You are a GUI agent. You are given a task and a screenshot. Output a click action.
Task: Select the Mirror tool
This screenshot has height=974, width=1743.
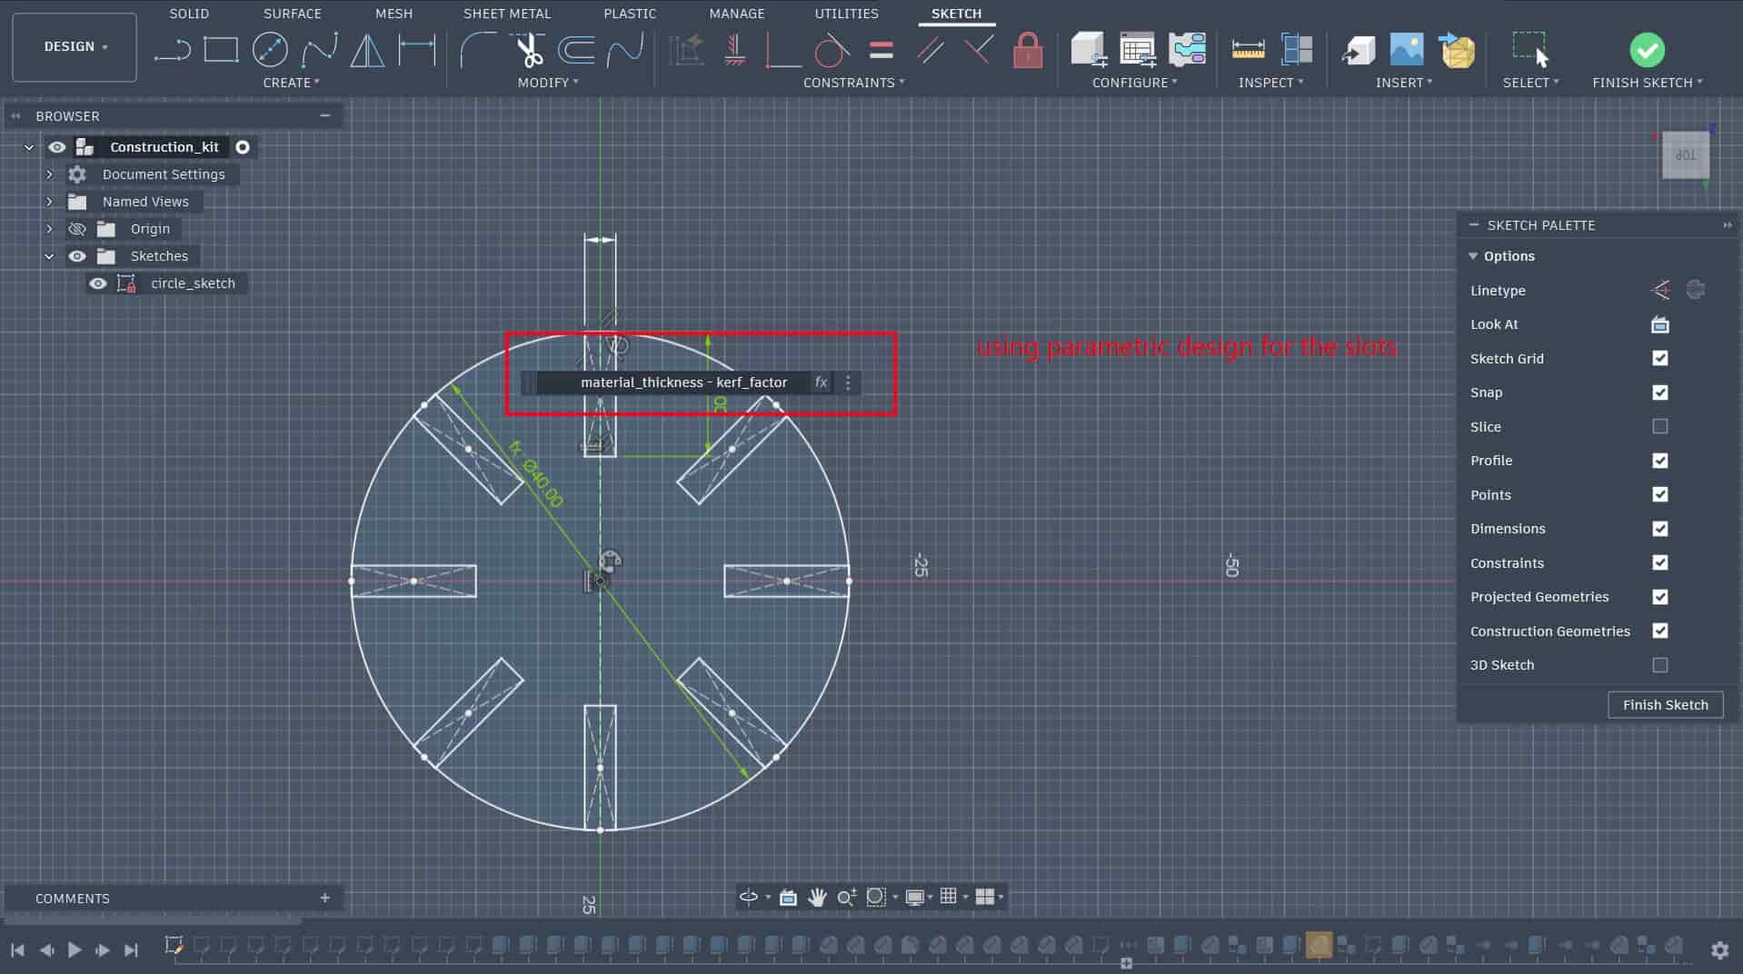pos(367,49)
